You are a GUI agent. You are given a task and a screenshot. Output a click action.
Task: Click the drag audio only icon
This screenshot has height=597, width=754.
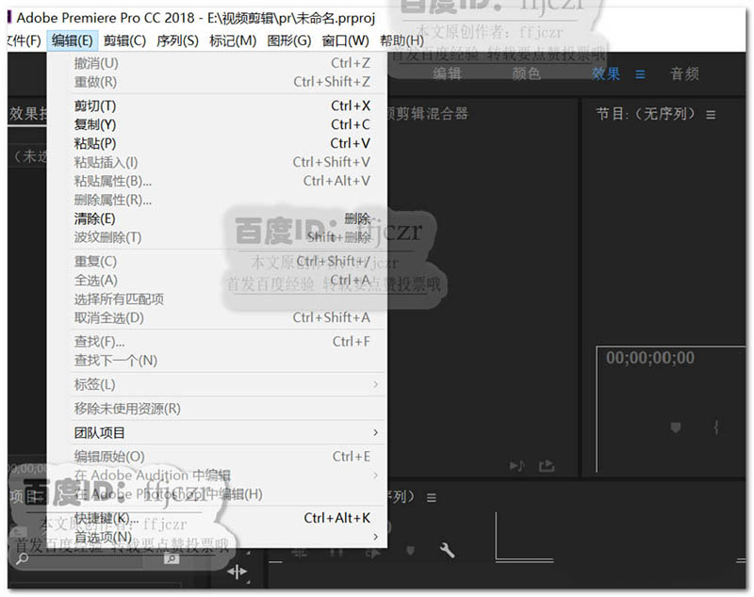[x=516, y=465]
